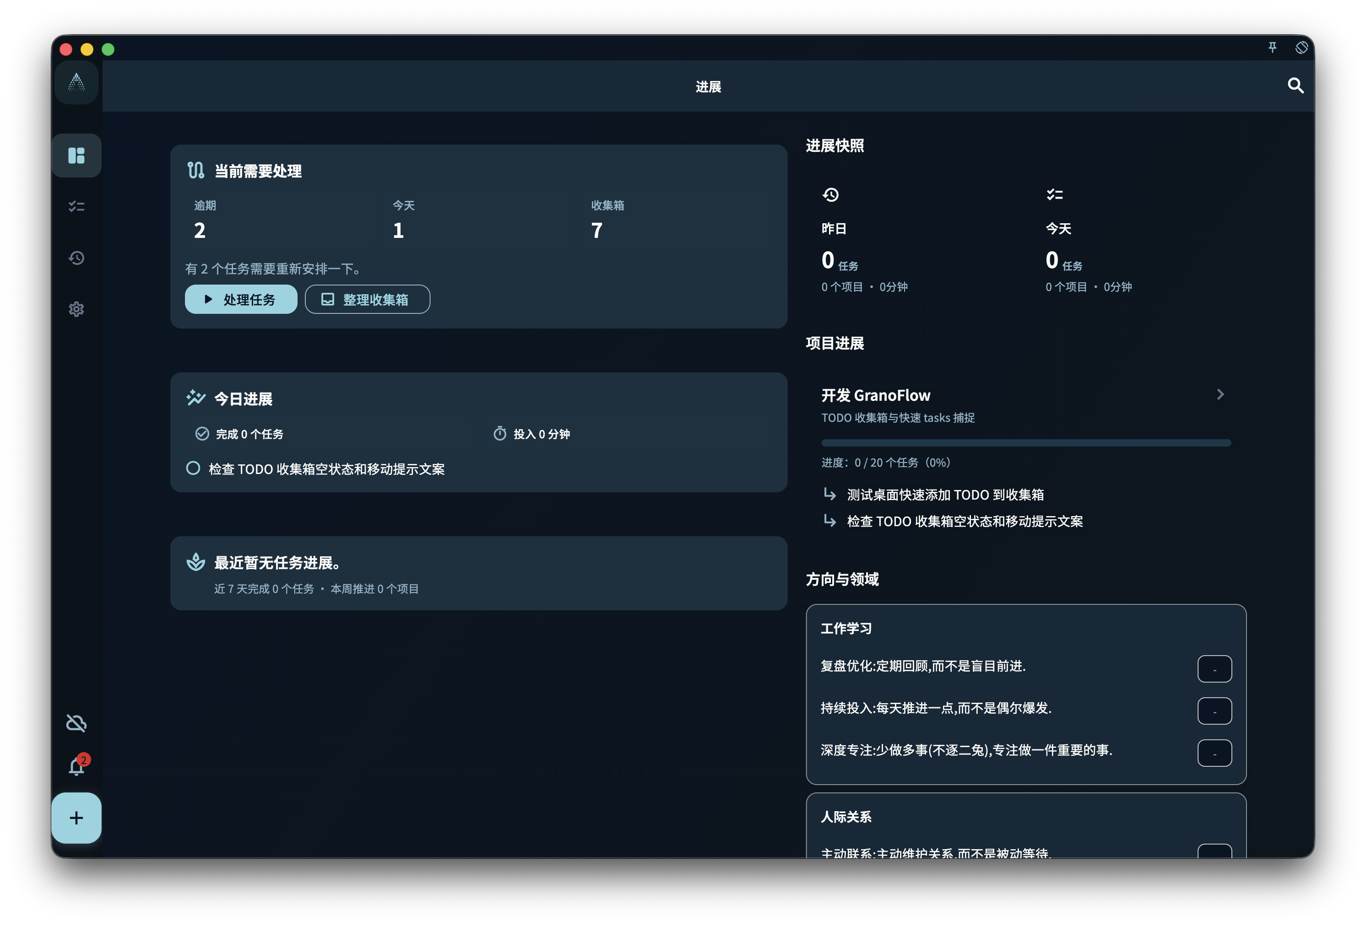The image size is (1366, 926).
Task: Click the 当前需要处理 route icon
Action: [196, 170]
